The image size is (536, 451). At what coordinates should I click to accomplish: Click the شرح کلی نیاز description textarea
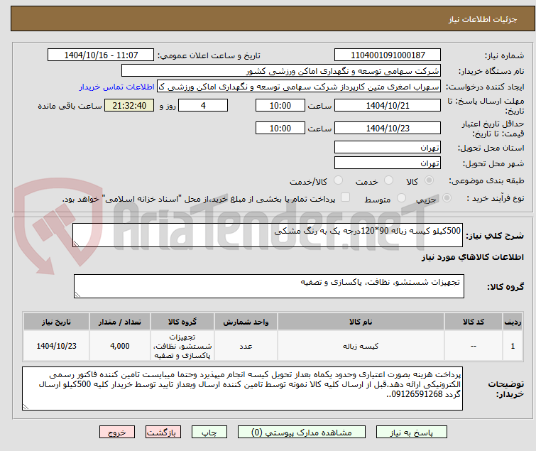point(268,235)
